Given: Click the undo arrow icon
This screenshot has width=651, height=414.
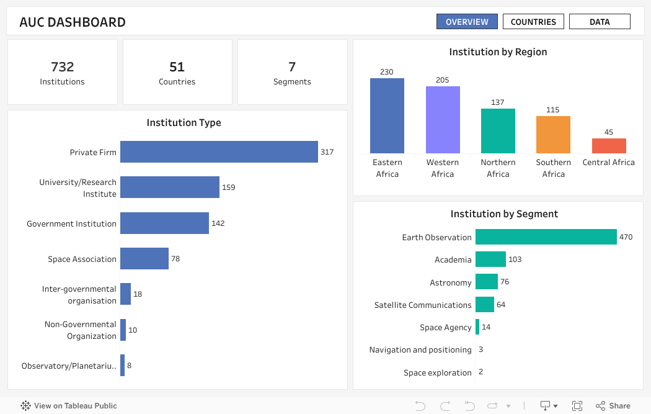Looking at the screenshot, I should 420,406.
